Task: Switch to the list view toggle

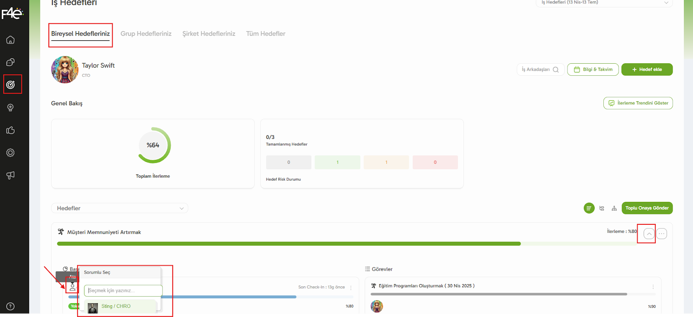Action: click(x=589, y=208)
